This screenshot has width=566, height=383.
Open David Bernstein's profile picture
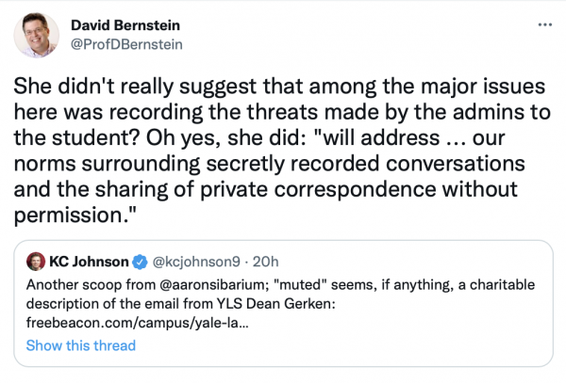point(35,35)
